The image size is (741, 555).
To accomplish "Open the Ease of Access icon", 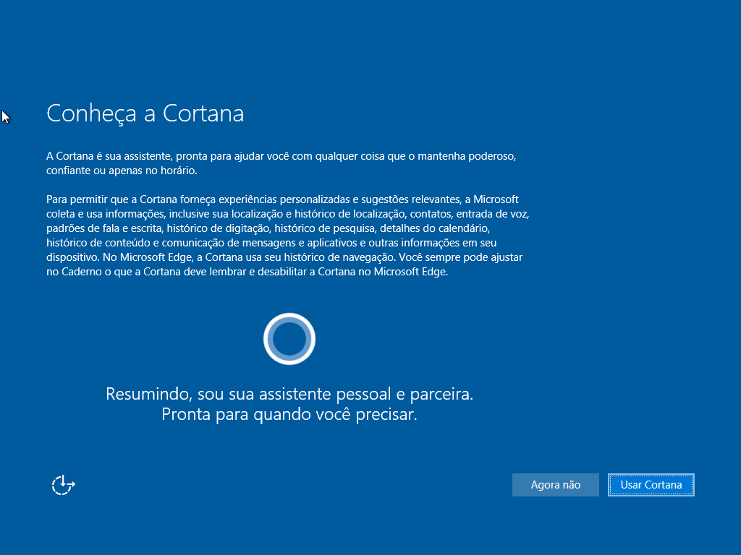I will coord(64,485).
